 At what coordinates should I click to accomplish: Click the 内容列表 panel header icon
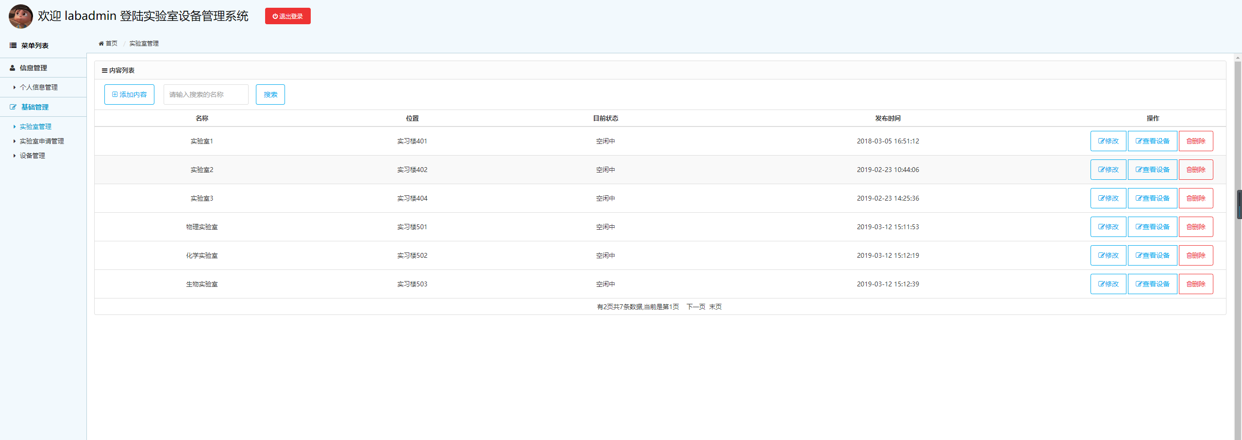tap(104, 71)
